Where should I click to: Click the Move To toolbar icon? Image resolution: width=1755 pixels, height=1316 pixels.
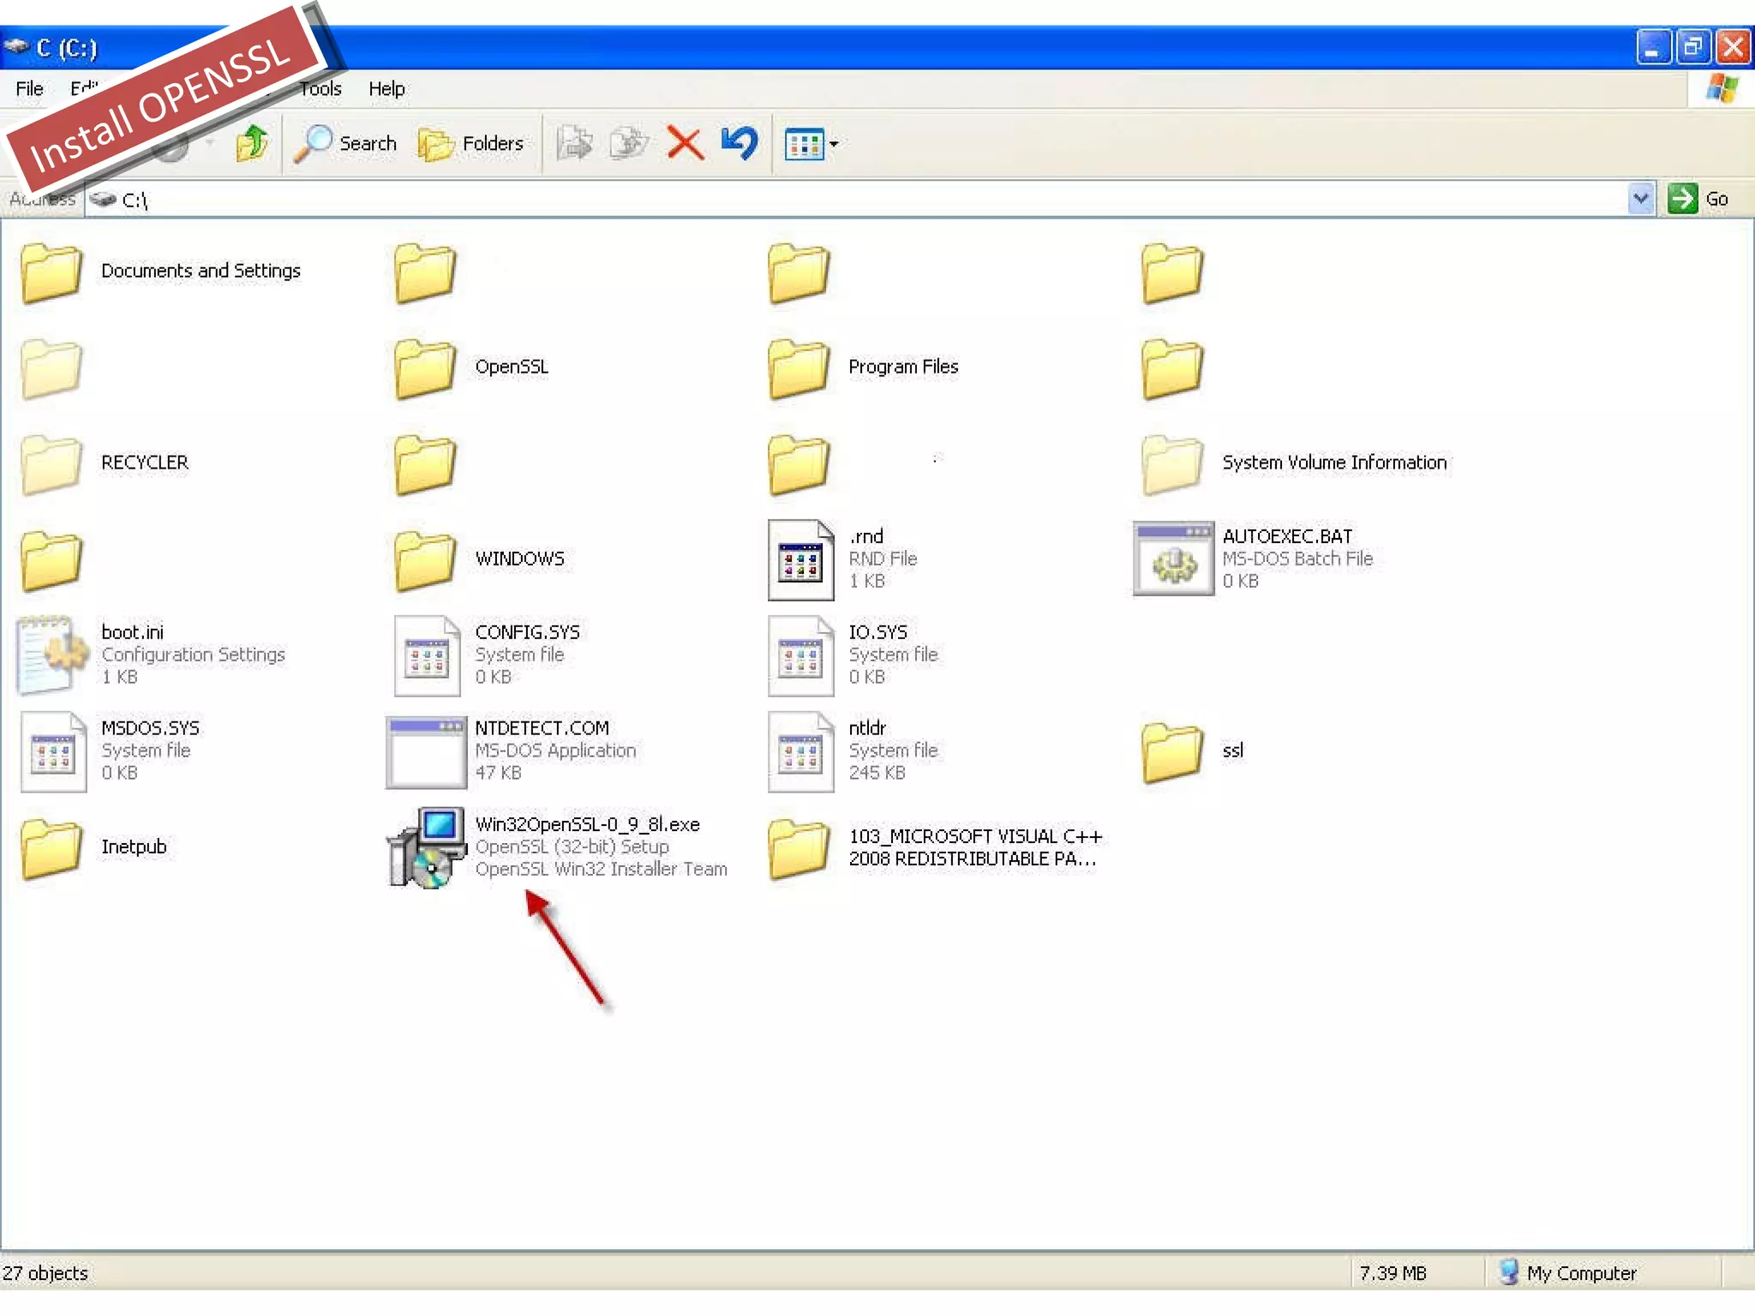tap(574, 143)
